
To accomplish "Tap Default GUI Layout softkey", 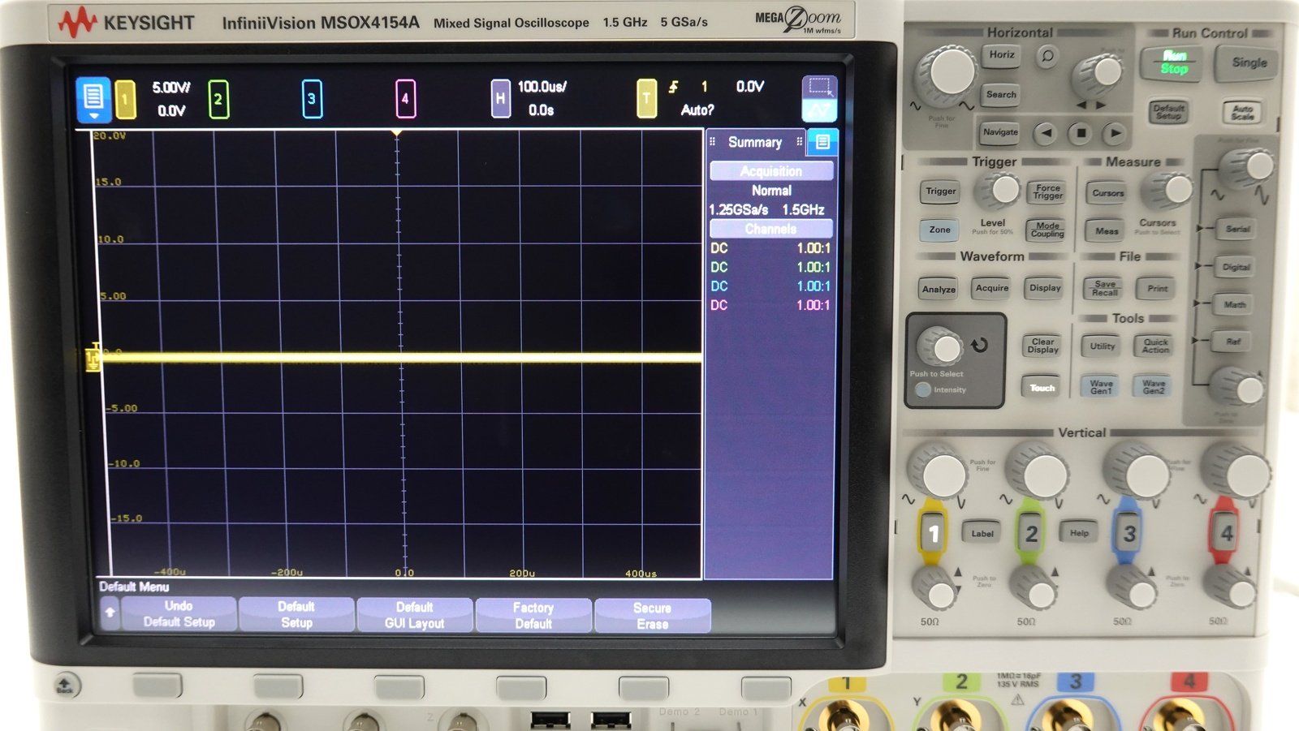I will (414, 615).
